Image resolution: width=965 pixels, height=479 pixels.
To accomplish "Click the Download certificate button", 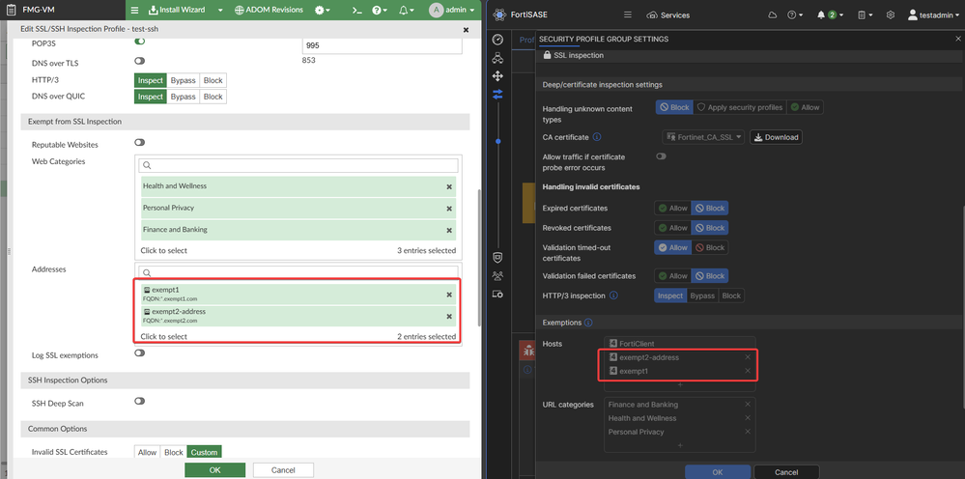I will 776,137.
